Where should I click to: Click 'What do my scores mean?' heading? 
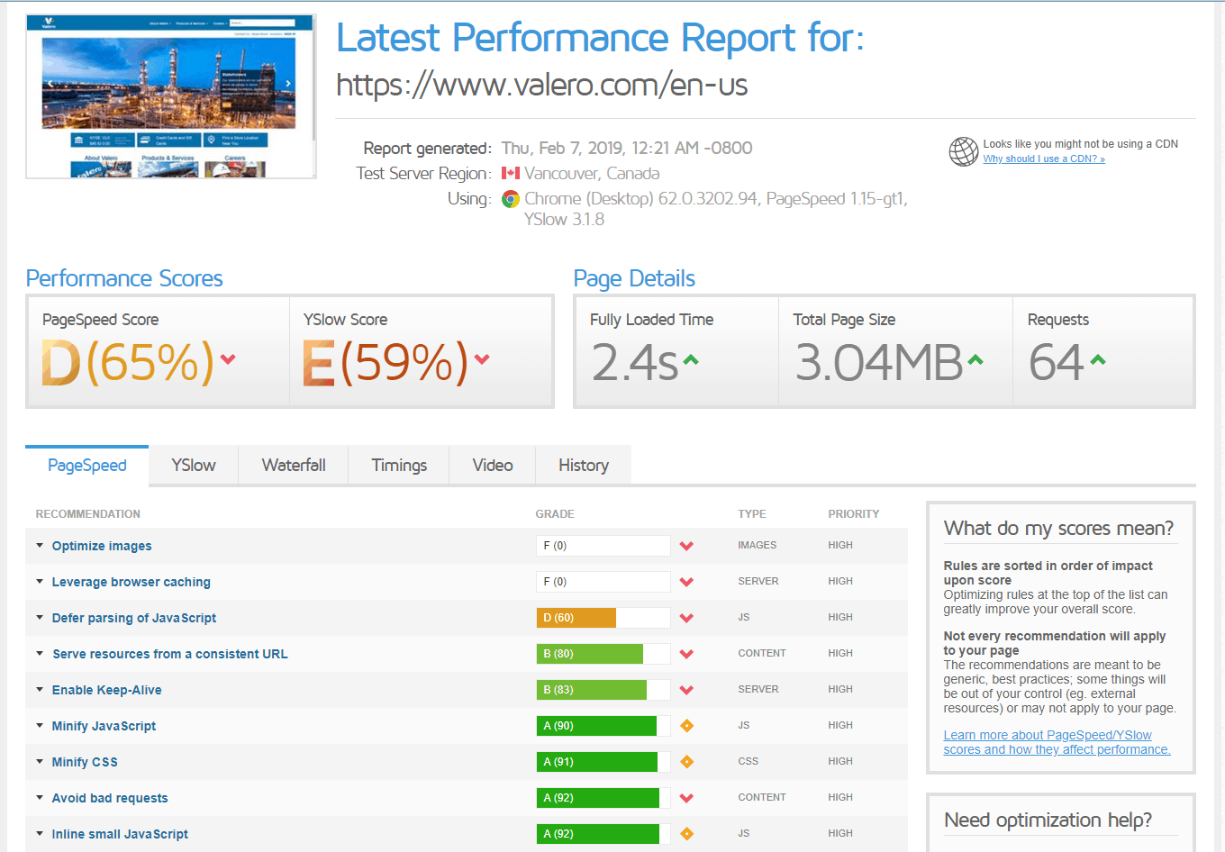point(1059,529)
